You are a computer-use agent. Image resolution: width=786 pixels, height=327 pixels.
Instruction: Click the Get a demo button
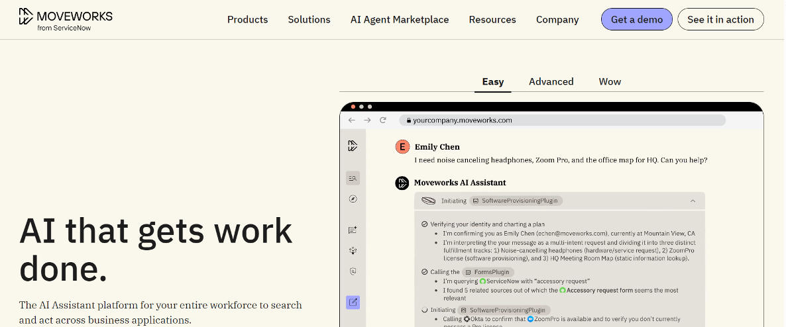pos(637,20)
